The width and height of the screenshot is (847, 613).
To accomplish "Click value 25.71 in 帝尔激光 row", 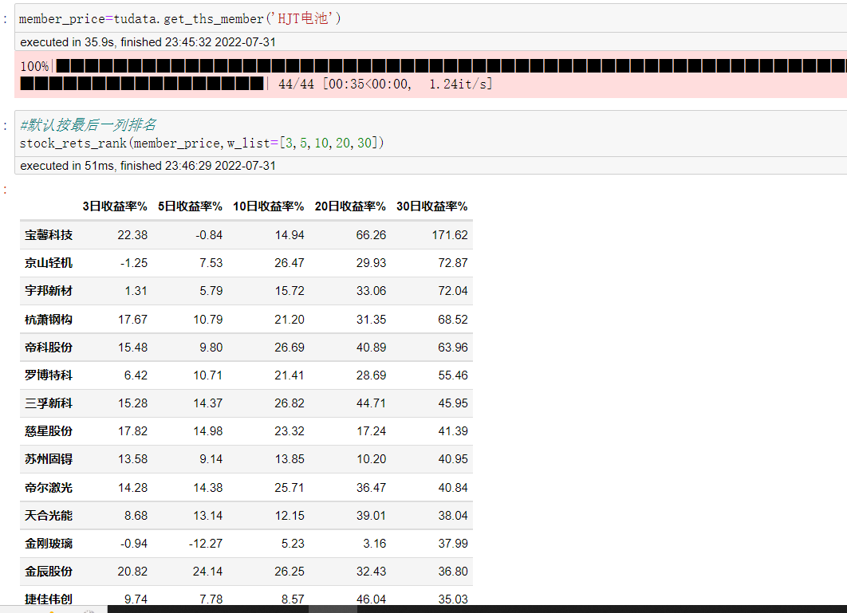I will (x=290, y=487).
